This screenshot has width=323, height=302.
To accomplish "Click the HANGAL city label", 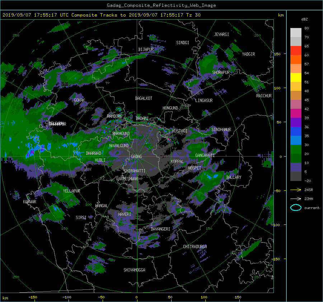I will point(101,206).
